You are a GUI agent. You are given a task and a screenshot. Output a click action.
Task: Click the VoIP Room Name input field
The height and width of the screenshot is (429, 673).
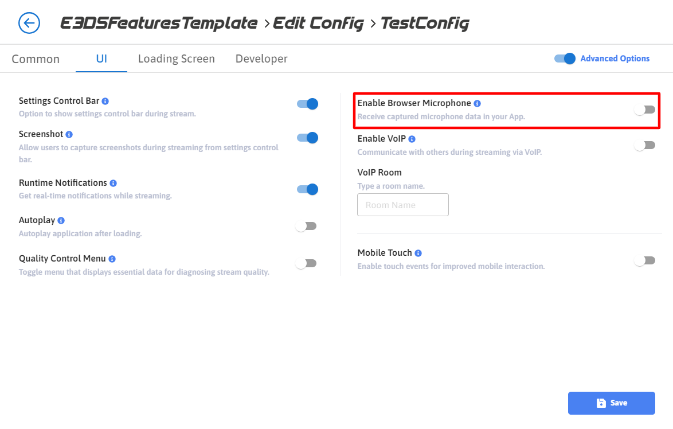(x=403, y=205)
